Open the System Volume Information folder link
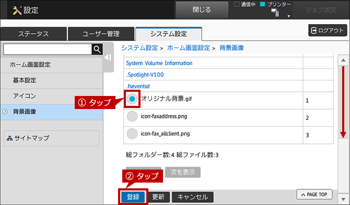The height and width of the screenshot is (205, 350). pyautogui.click(x=159, y=63)
